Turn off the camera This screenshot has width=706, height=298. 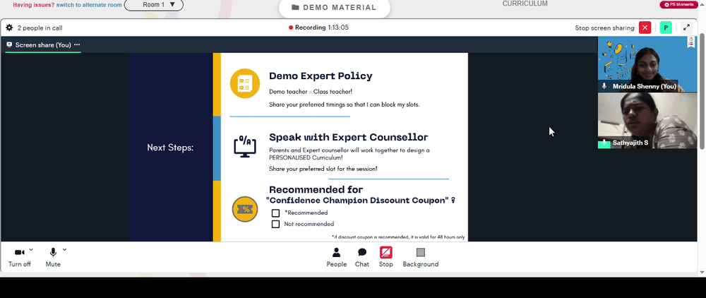tap(19, 258)
